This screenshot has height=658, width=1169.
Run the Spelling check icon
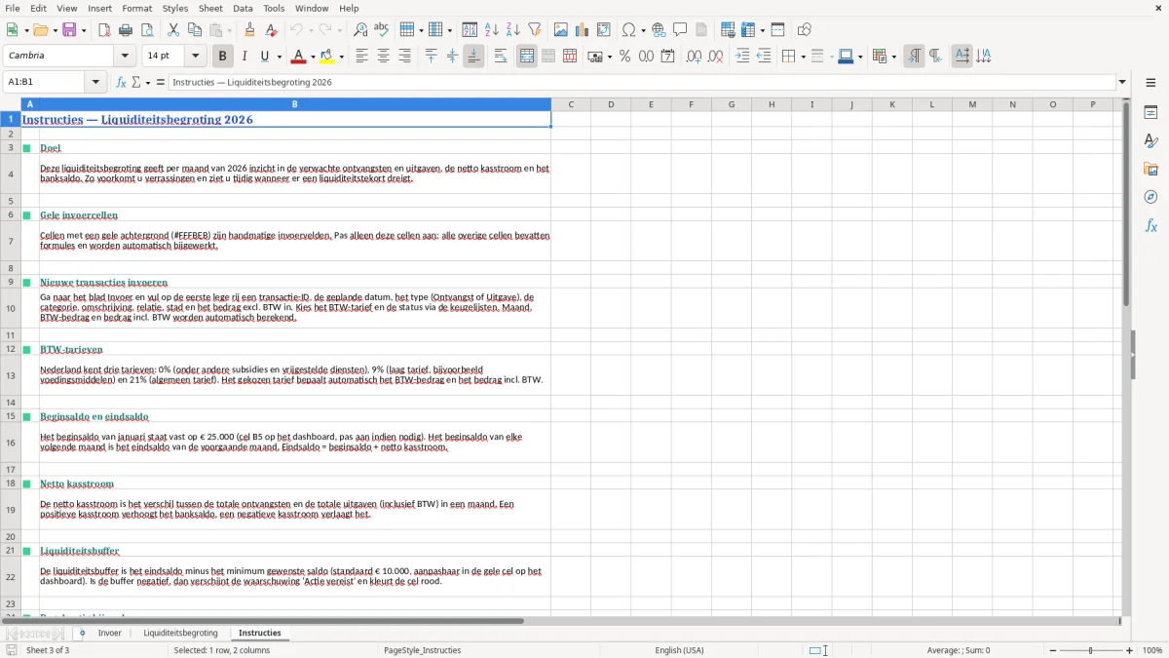(x=381, y=30)
